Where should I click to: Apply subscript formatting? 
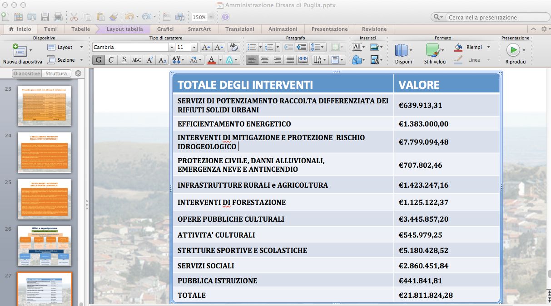click(163, 60)
